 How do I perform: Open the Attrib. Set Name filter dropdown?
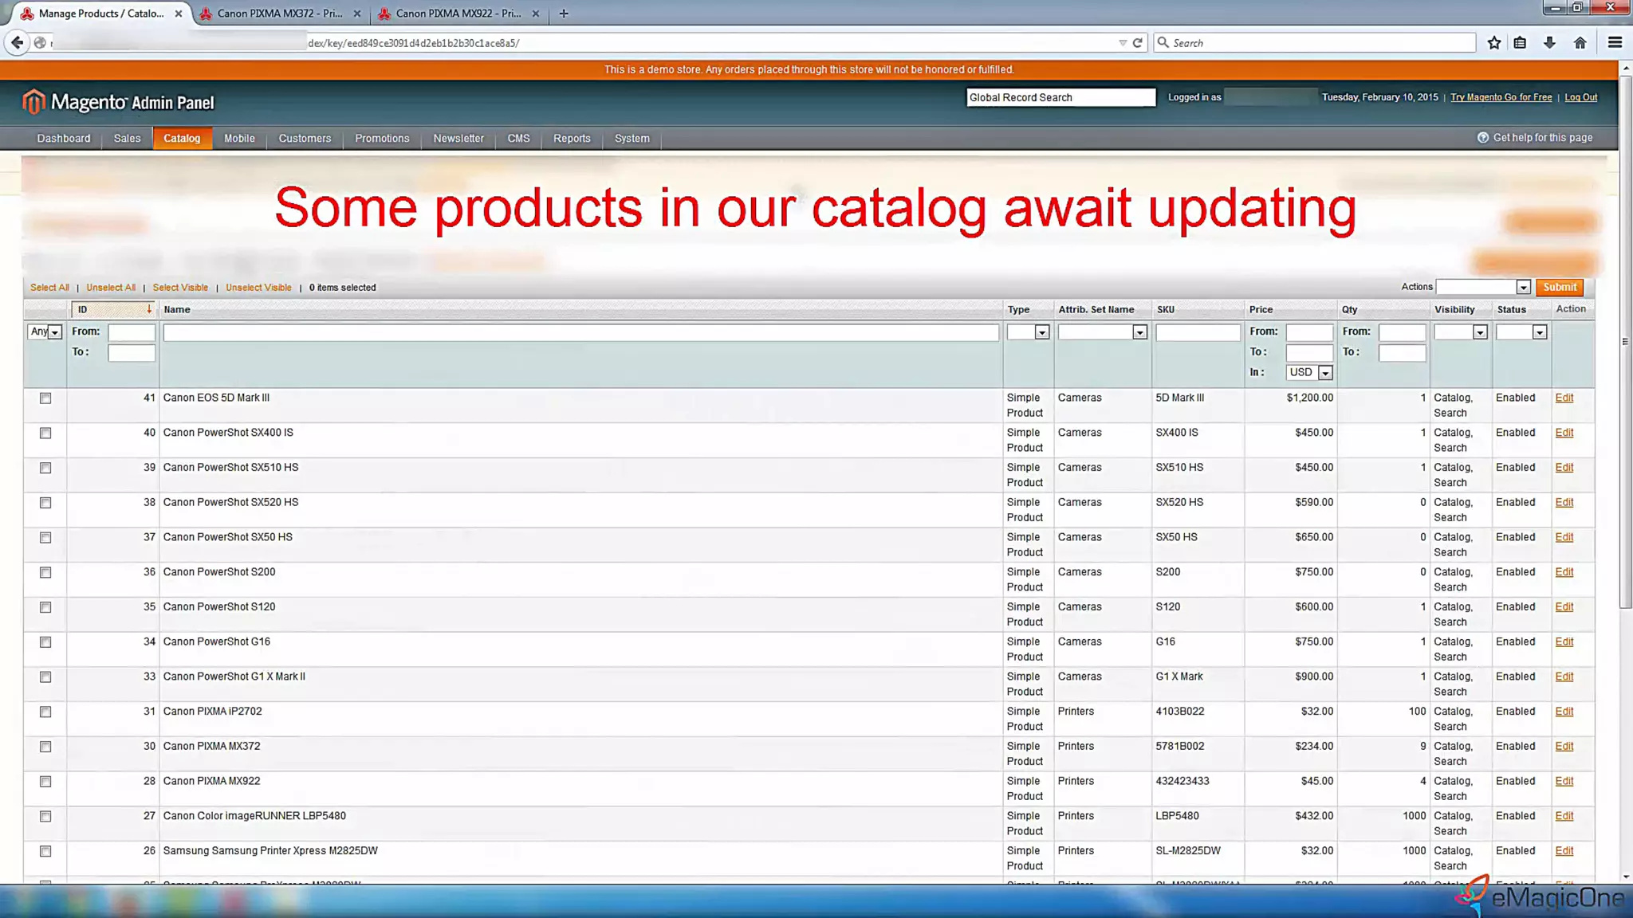(x=1101, y=332)
